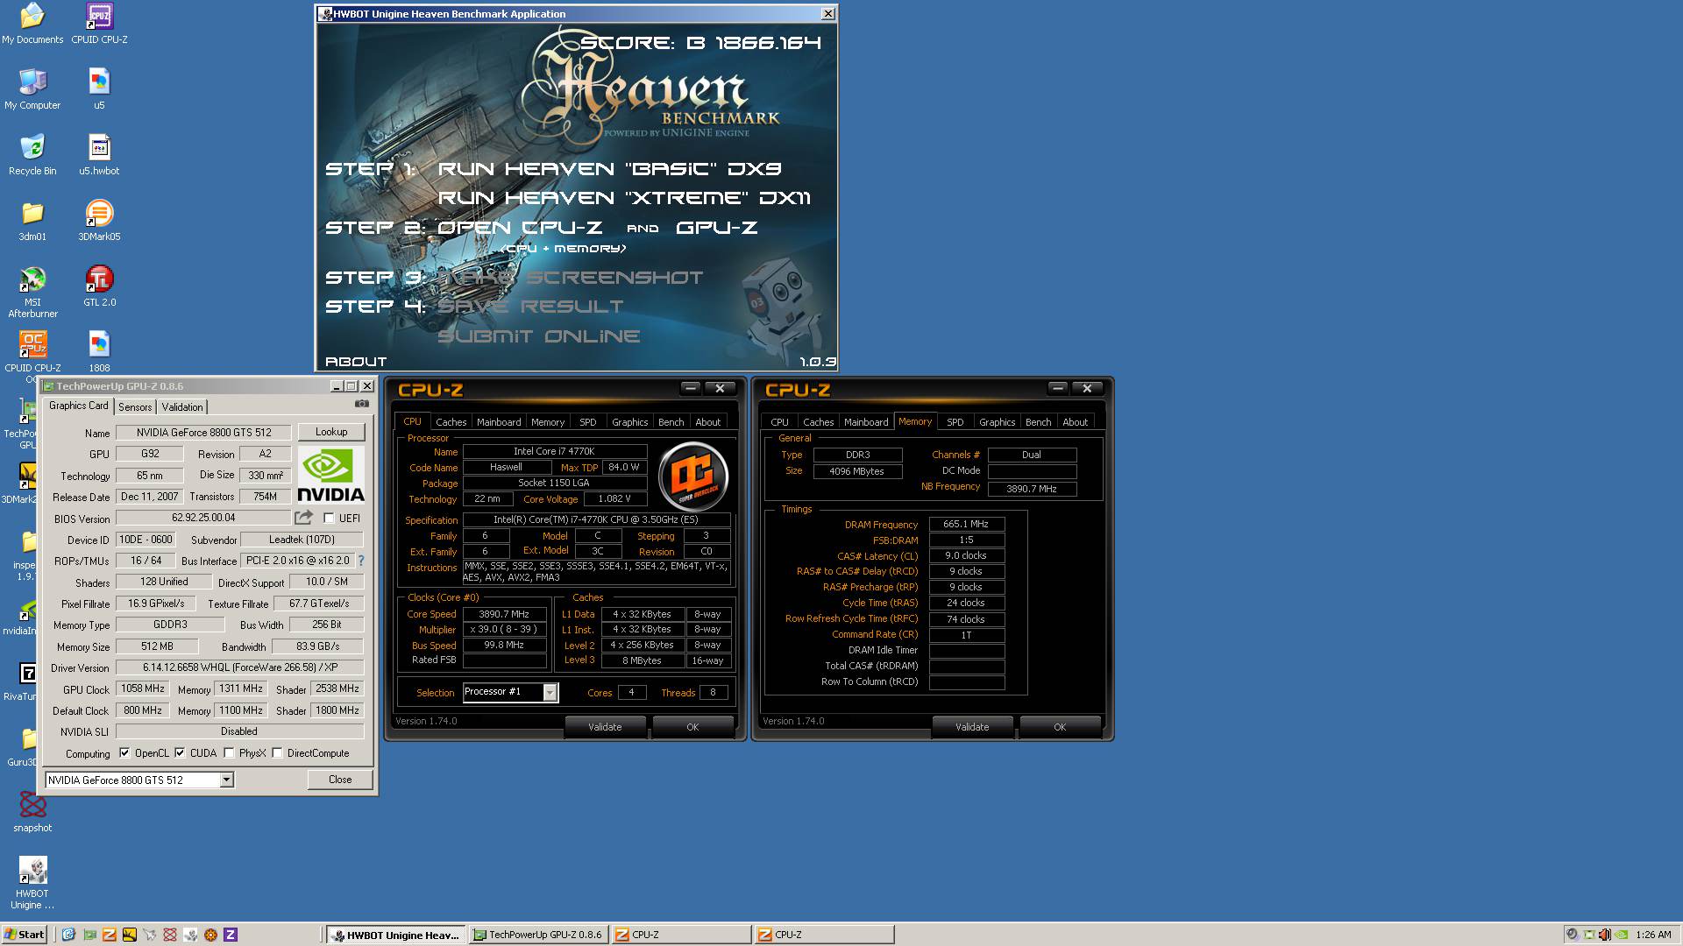1683x946 pixels.
Task: Click OK in the left CPU-Z window
Action: tap(692, 727)
